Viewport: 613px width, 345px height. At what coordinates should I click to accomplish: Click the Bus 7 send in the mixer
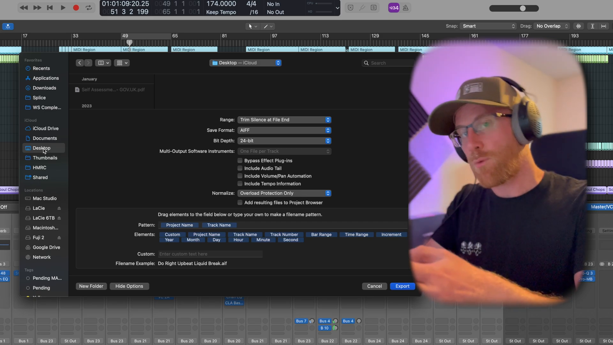pos(301,321)
